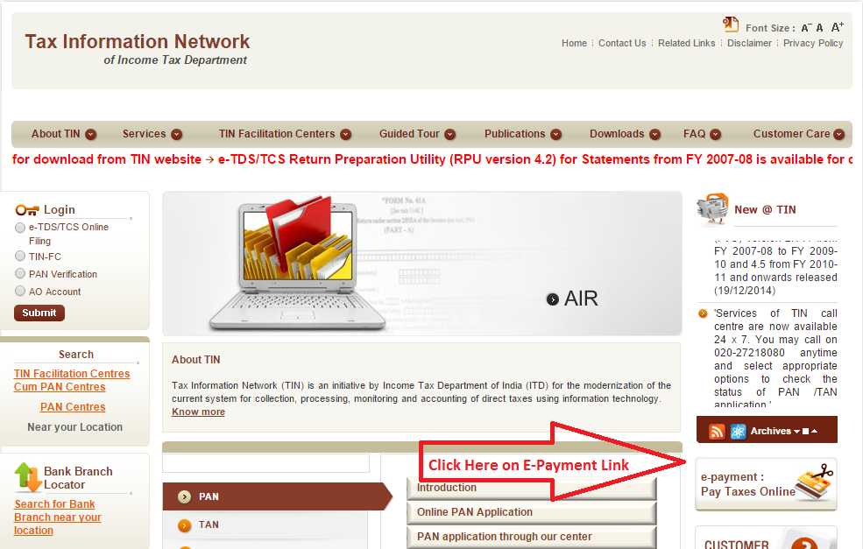Click the Submit login button

(x=39, y=313)
